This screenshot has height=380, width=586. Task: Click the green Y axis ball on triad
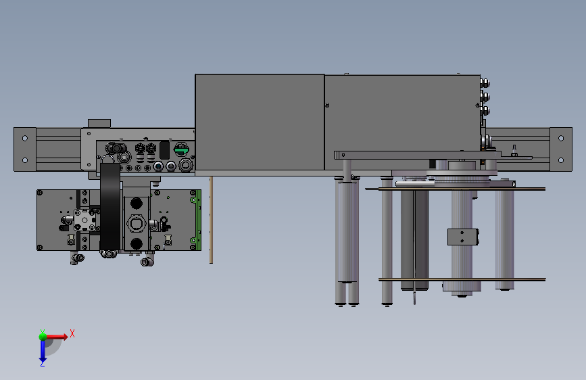pos(43,336)
